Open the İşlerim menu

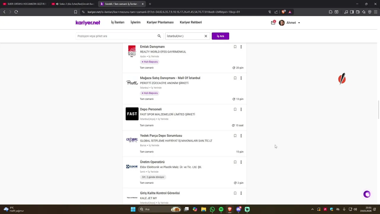(135, 22)
